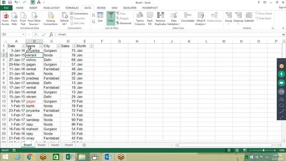The width and height of the screenshot is (286, 161).
Task: Click the From Web icon
Action: point(14,19)
